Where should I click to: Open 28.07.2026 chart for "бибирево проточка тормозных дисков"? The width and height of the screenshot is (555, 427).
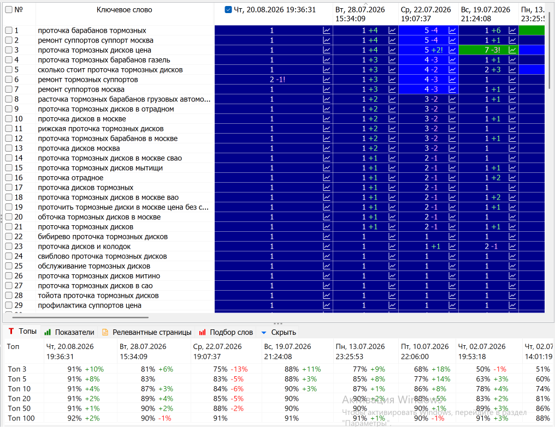click(x=392, y=237)
